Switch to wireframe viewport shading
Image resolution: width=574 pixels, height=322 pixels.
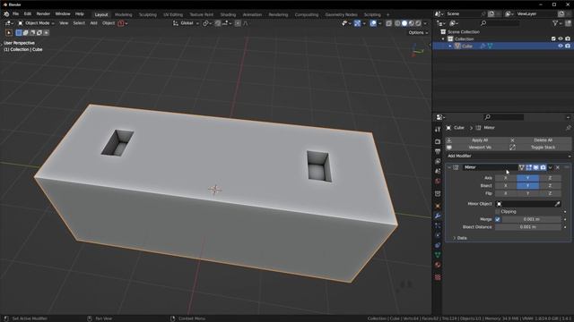pyautogui.click(x=397, y=23)
